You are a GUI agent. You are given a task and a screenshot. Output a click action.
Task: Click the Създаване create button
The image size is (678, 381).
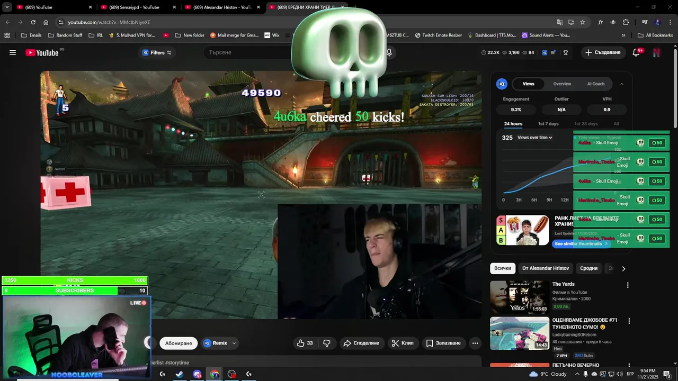(x=603, y=52)
